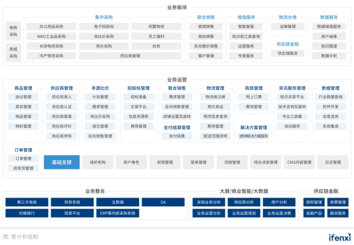Click the 专业工具集 box
Viewport: 354px width, 245px height.
click(x=292, y=116)
